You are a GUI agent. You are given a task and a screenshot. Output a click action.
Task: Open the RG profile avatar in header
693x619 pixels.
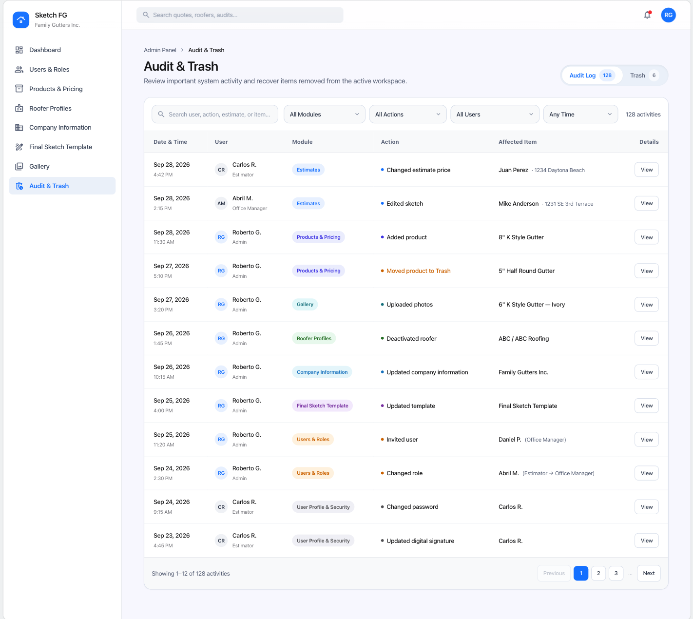click(669, 15)
